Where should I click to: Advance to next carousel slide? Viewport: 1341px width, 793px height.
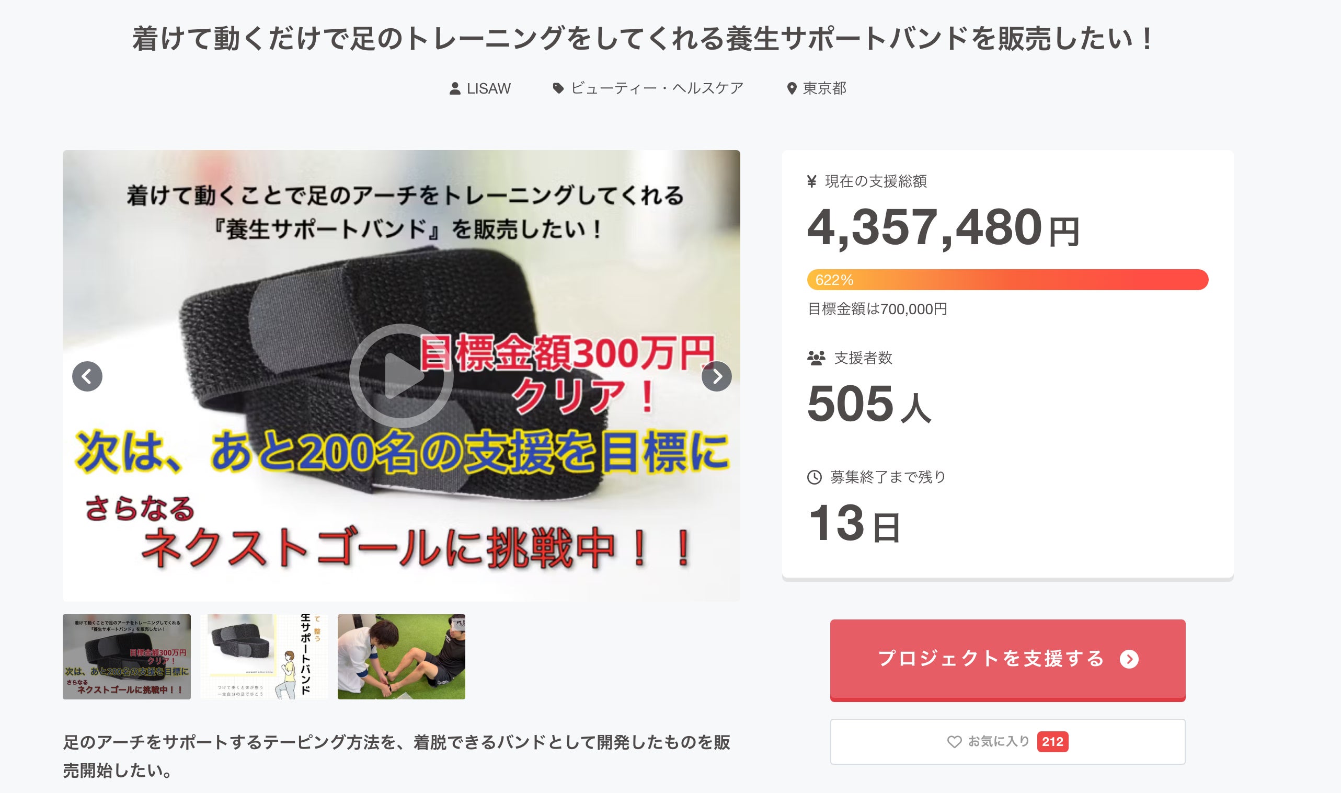click(716, 376)
